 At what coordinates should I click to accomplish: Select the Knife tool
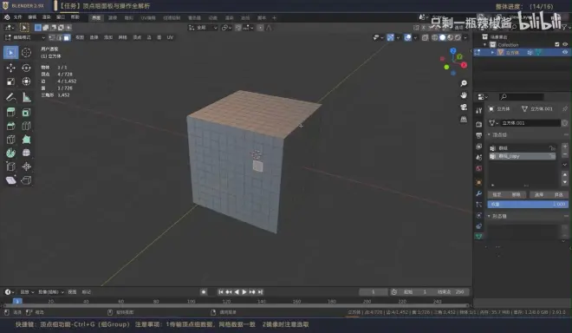10,140
